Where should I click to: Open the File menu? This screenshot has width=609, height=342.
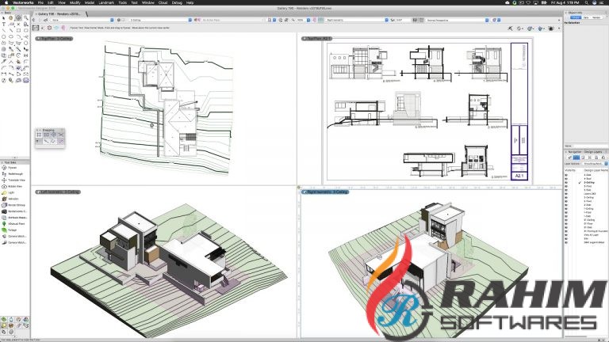click(40, 2)
